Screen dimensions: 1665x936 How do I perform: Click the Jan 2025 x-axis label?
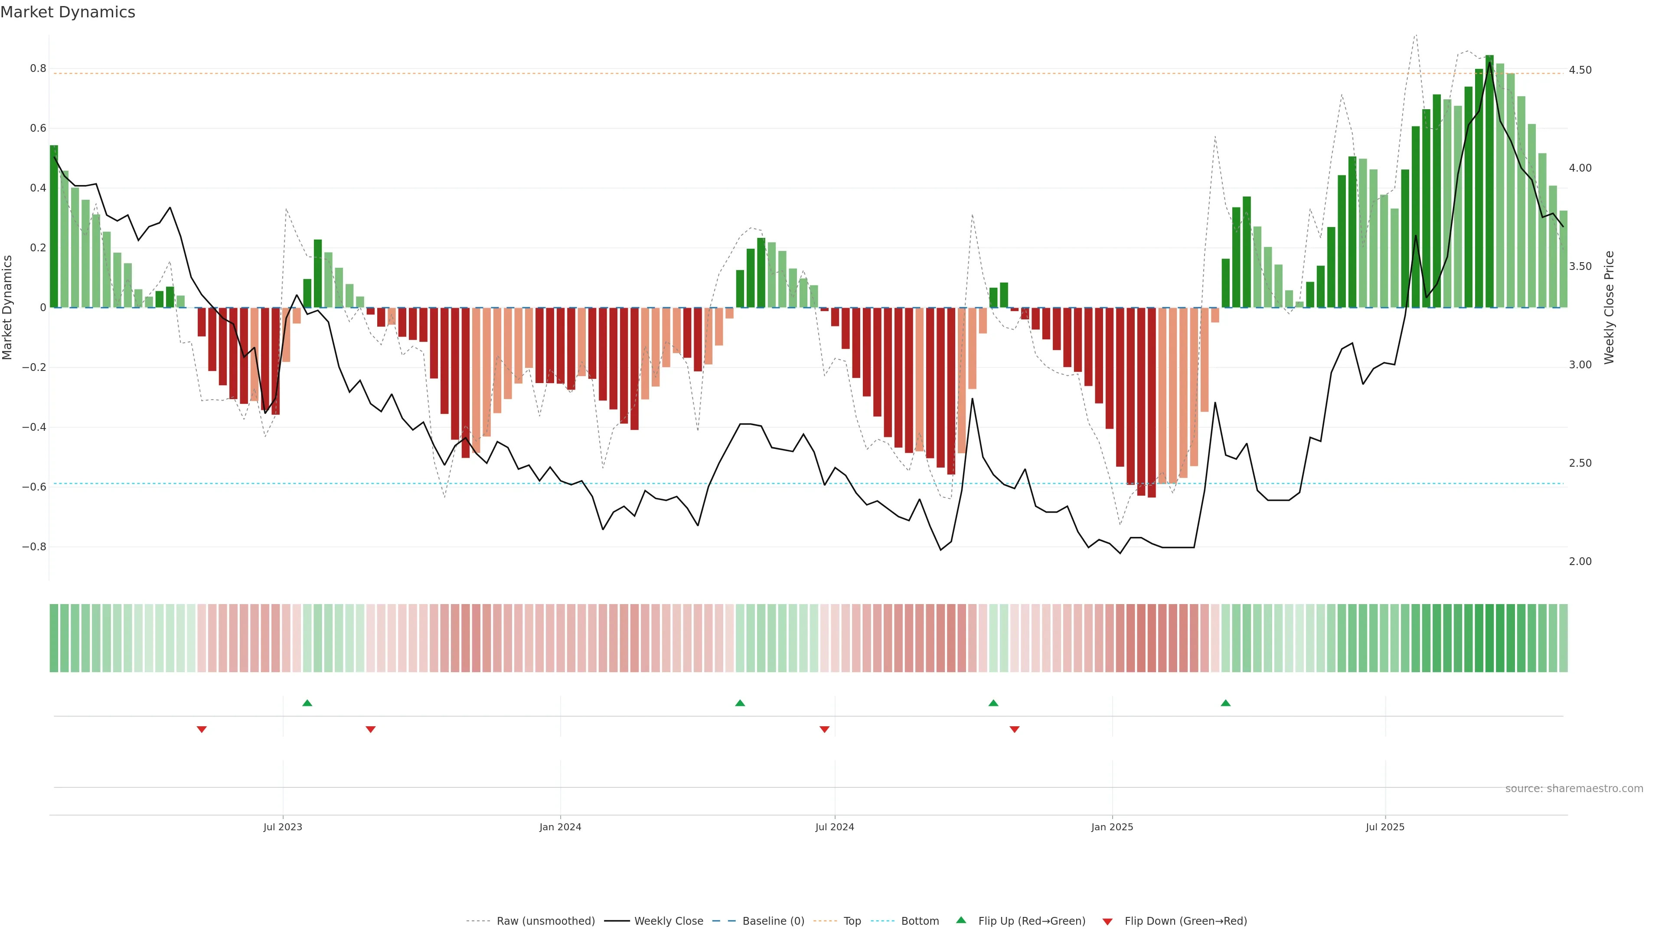pyautogui.click(x=1112, y=827)
